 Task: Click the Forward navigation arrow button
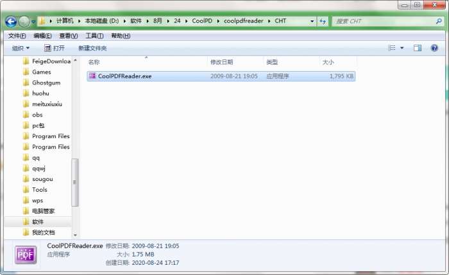(x=24, y=21)
